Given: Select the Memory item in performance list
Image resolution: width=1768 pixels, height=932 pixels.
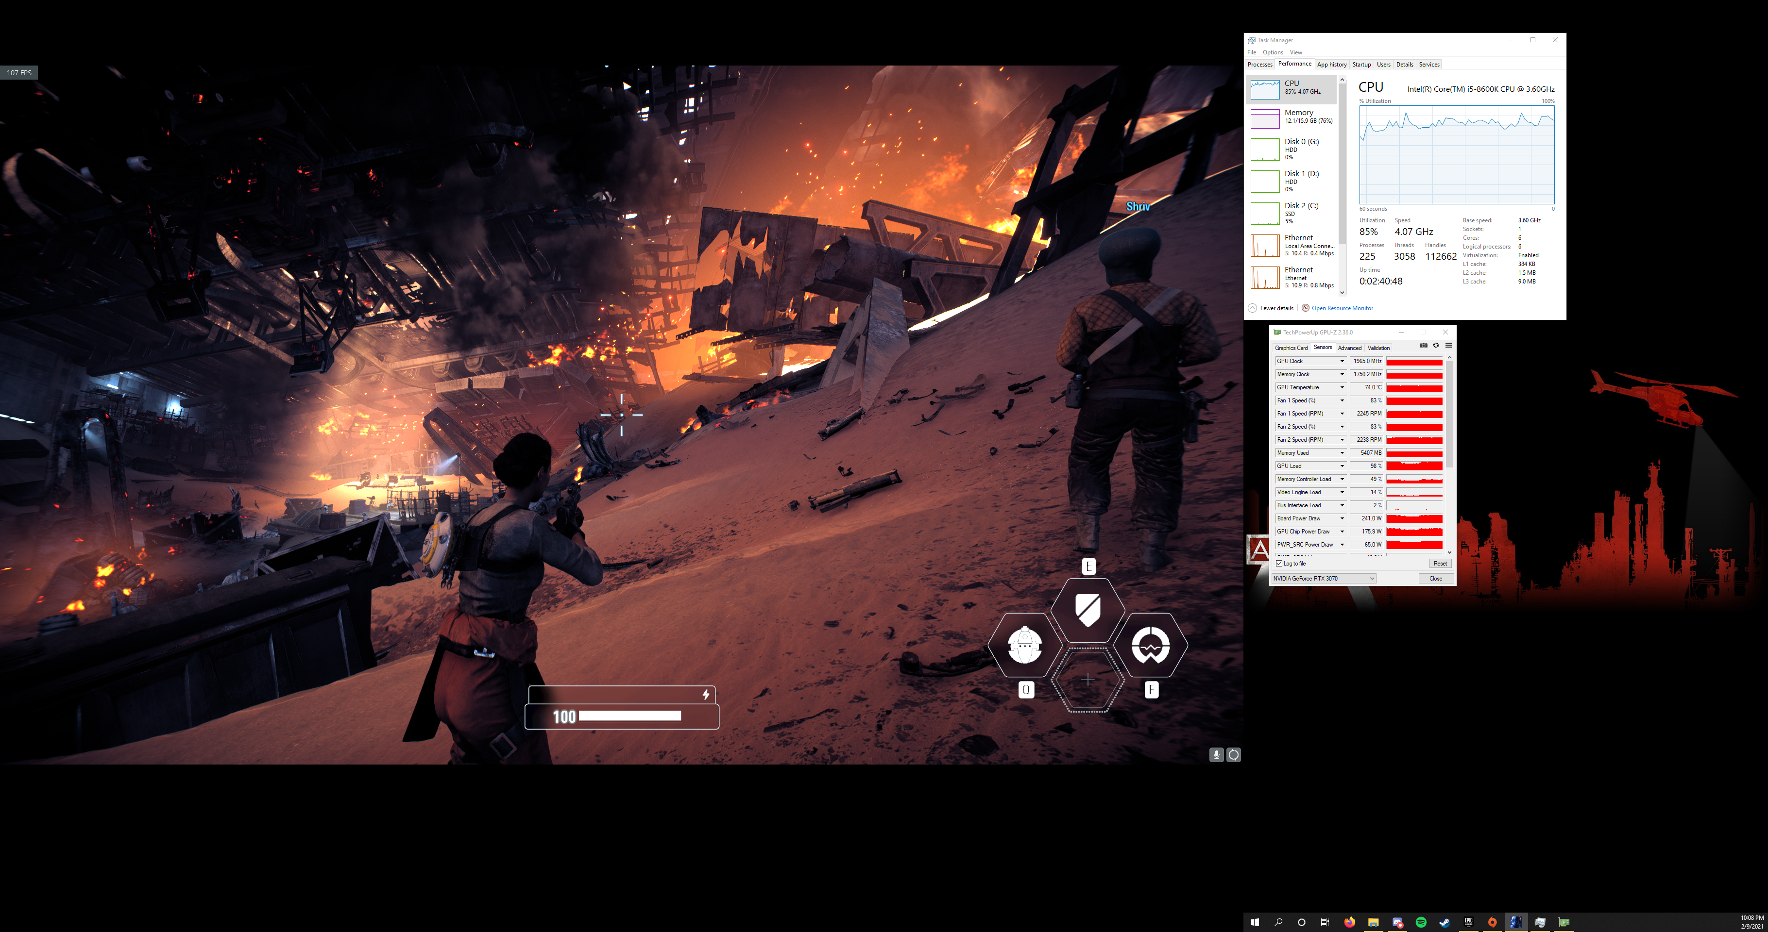Looking at the screenshot, I should coord(1291,118).
